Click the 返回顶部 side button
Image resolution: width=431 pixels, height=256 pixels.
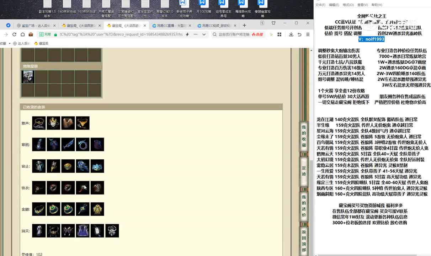(x=304, y=241)
